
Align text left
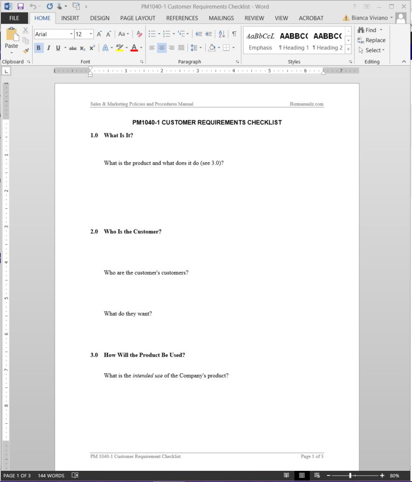coord(152,48)
